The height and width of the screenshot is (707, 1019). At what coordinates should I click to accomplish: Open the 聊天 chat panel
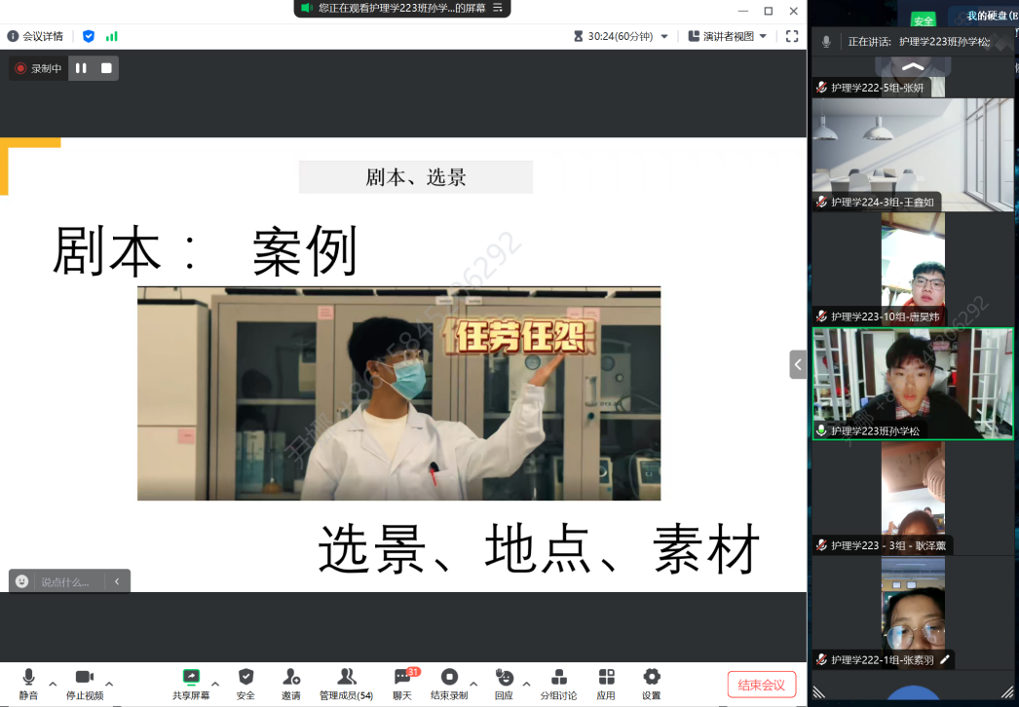402,678
